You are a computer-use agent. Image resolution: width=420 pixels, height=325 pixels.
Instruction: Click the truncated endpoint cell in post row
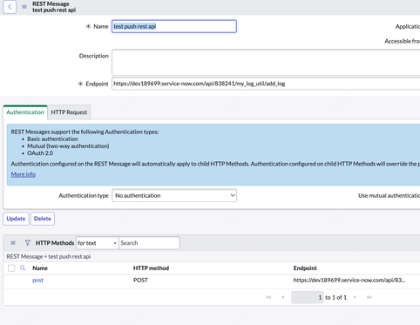349,281
